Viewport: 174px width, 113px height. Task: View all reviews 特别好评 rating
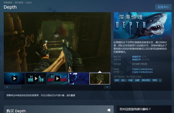point(136,59)
